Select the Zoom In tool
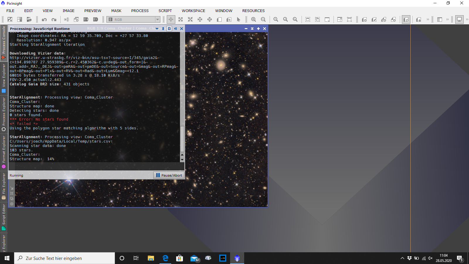 pyautogui.click(x=254, y=19)
